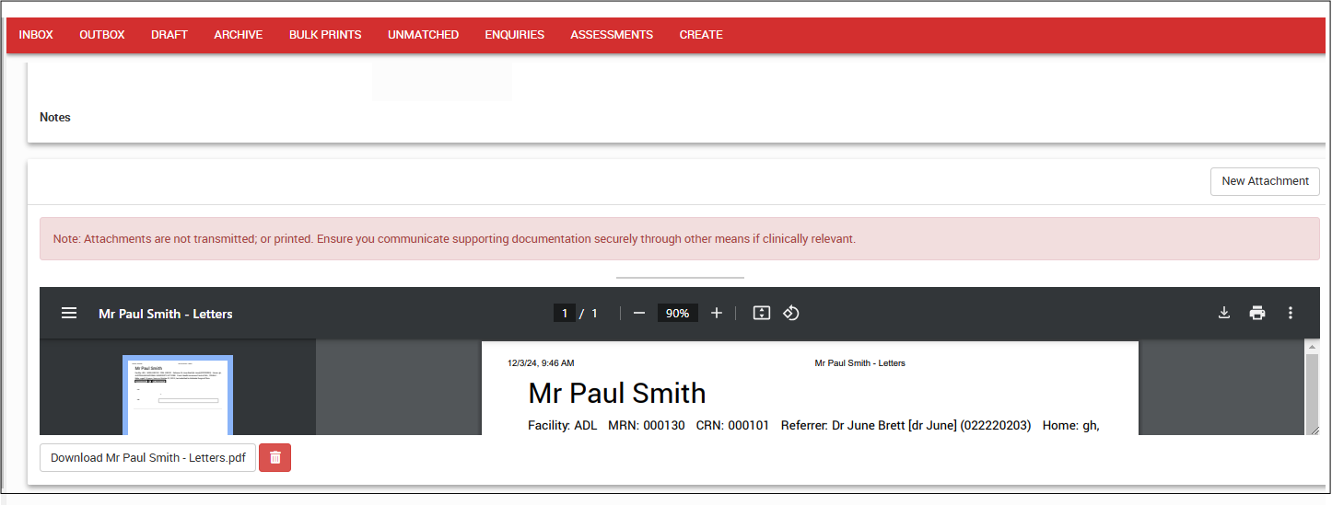Screen dimensions: 1332x505
Task: Switch to the DRAFT tab
Action: pos(169,35)
